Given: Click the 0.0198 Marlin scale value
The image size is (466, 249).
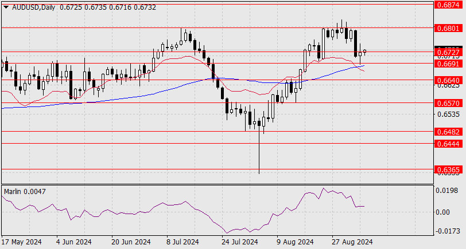Looking at the screenshot, I should [446, 190].
